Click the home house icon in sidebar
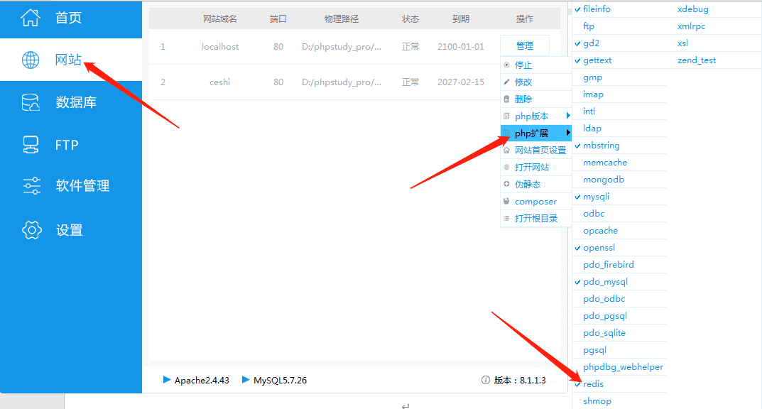This screenshot has width=762, height=409. [30, 18]
